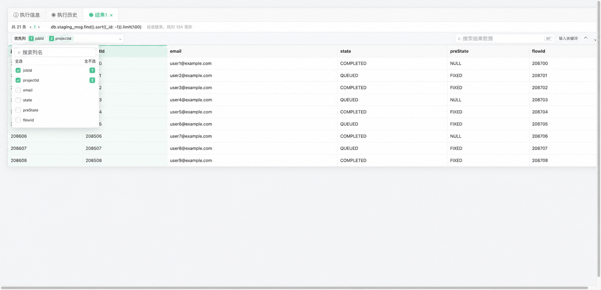
Task: Focus the 搜索列名 column search field
Action: coord(55,52)
